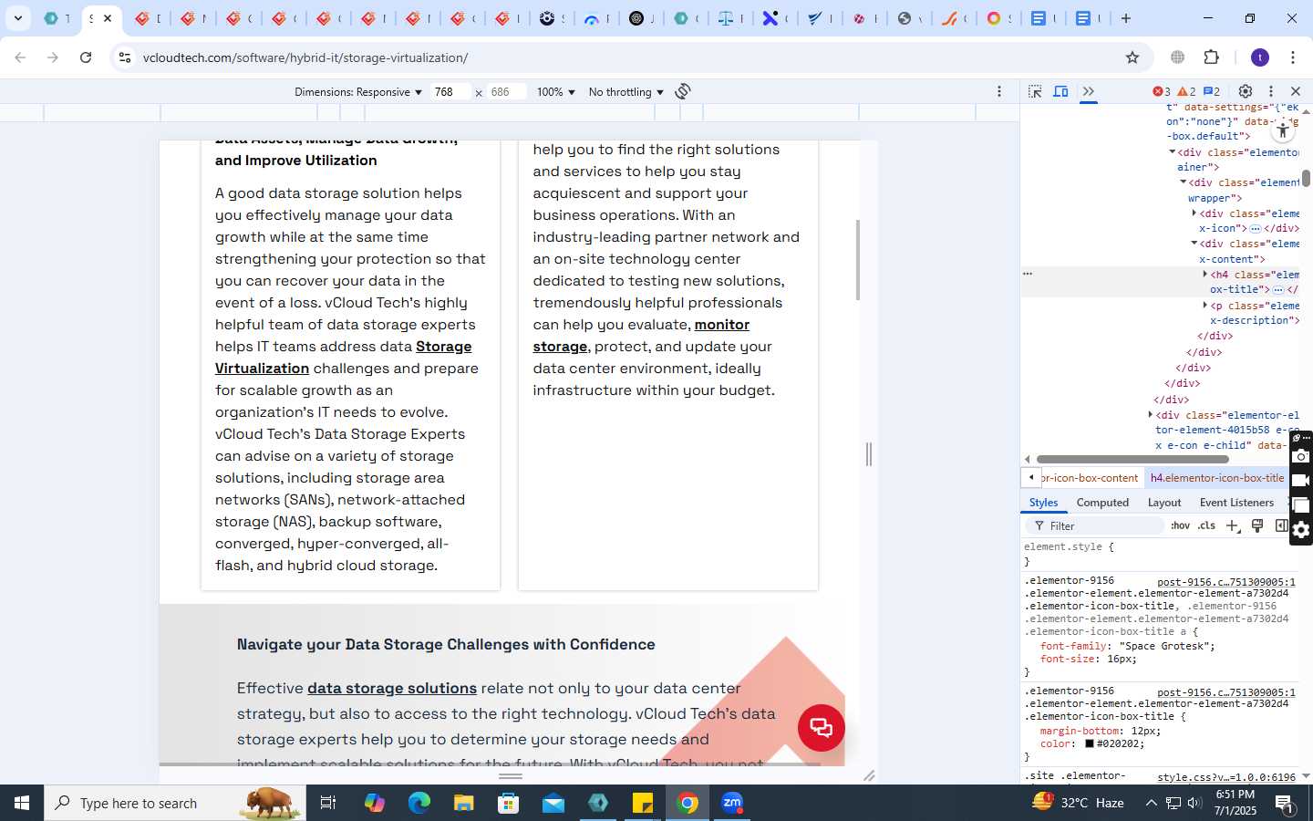Screen dimensions: 1313x821
Task: Toggle the :hov element state panel
Action: pos(1180,525)
